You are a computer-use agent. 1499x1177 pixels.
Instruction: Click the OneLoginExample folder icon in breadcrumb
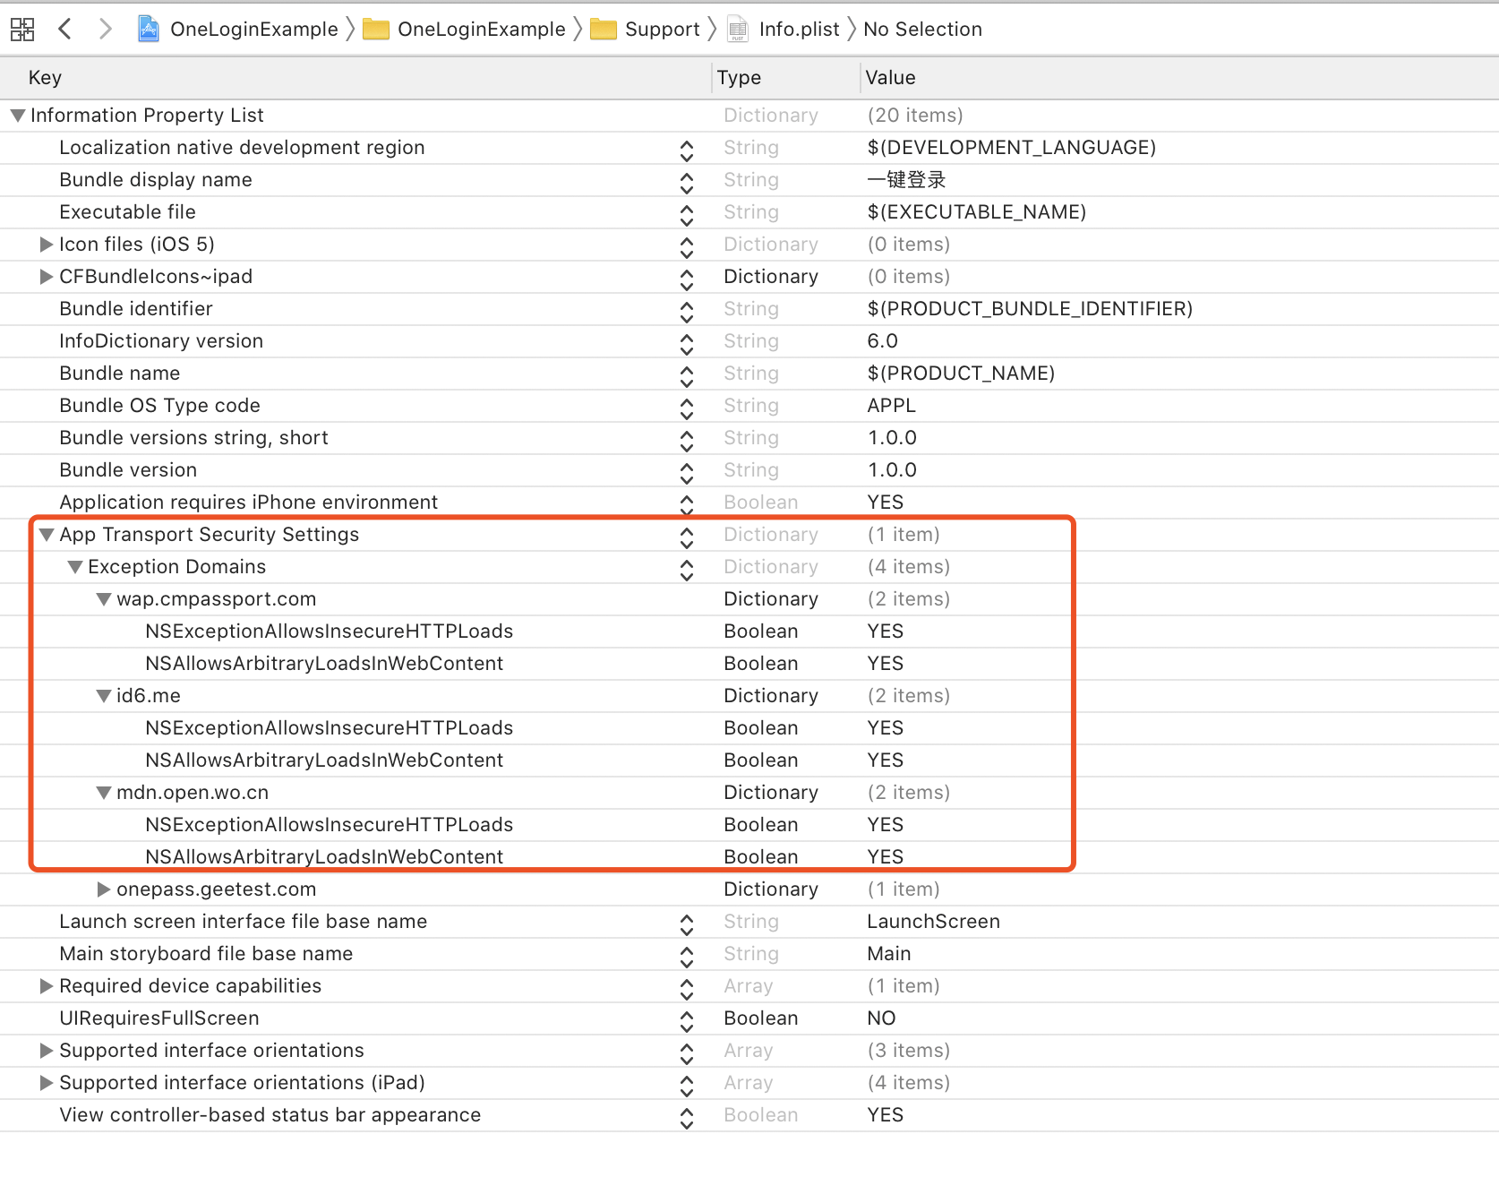pos(375,30)
